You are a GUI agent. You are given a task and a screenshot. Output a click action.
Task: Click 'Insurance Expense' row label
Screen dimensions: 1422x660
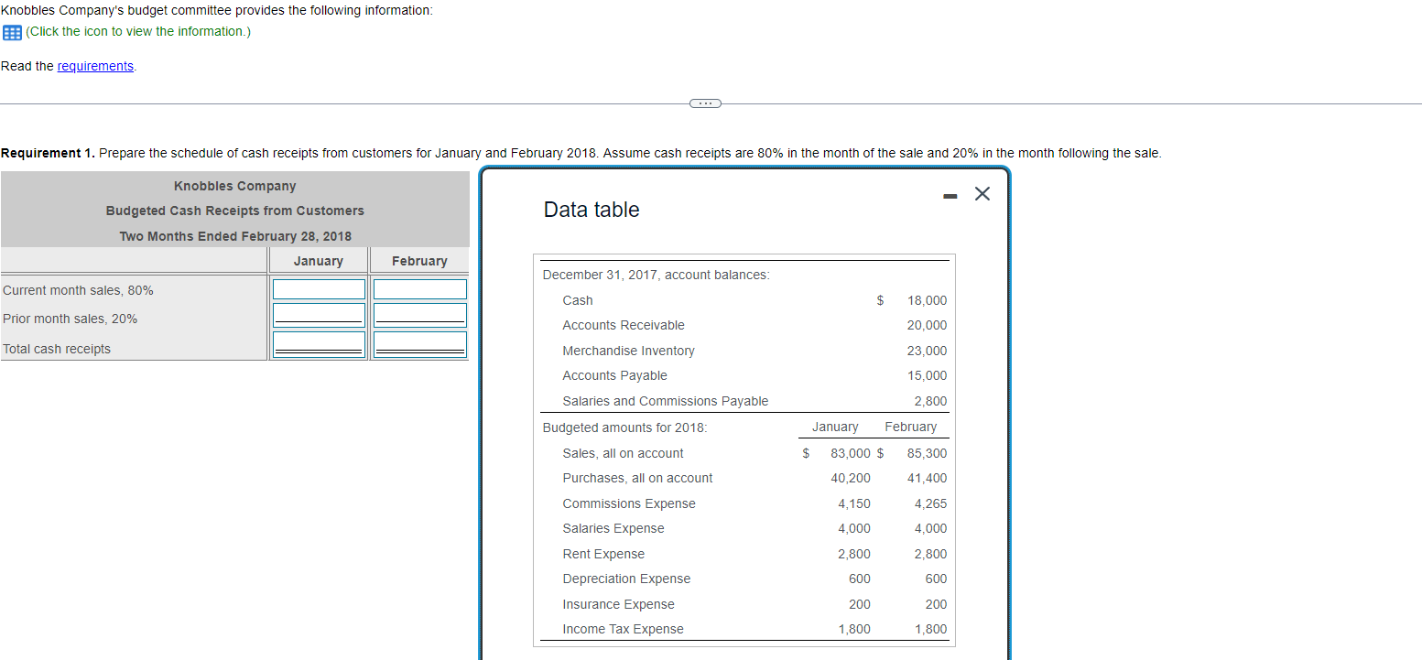pos(618,604)
